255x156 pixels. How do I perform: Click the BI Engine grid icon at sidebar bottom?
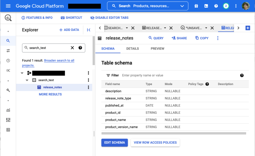(8, 130)
